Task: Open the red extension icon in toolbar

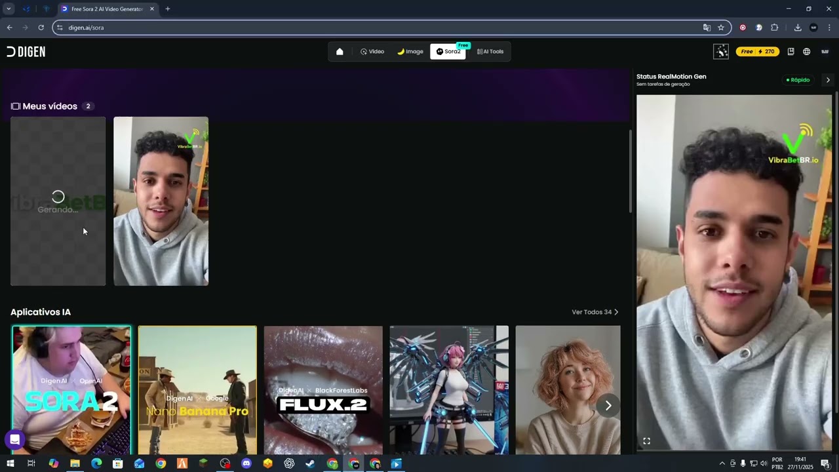Action: pos(743,28)
